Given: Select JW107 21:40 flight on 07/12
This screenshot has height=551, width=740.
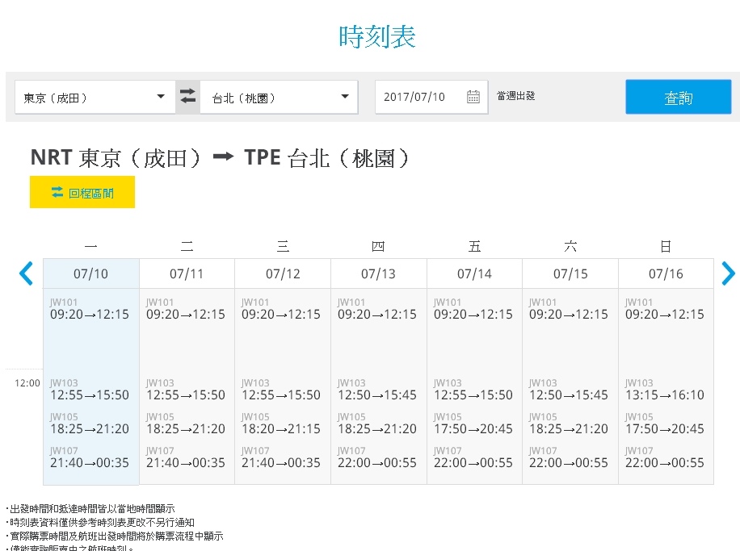Looking at the screenshot, I should point(281,457).
